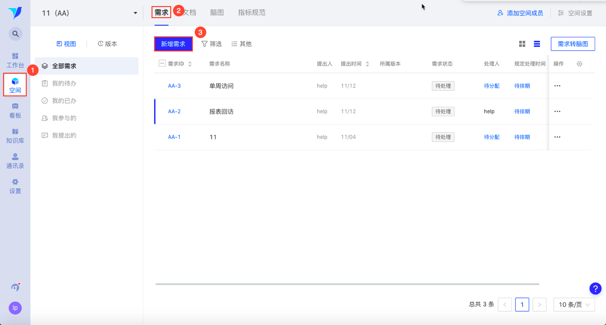Image resolution: width=606 pixels, height=325 pixels.
Task: Go to previous page arrow
Action: 504,304
